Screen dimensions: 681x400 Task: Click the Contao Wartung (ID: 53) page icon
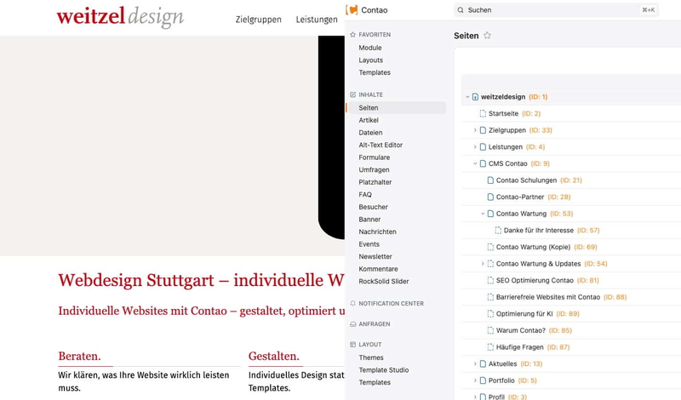click(490, 214)
